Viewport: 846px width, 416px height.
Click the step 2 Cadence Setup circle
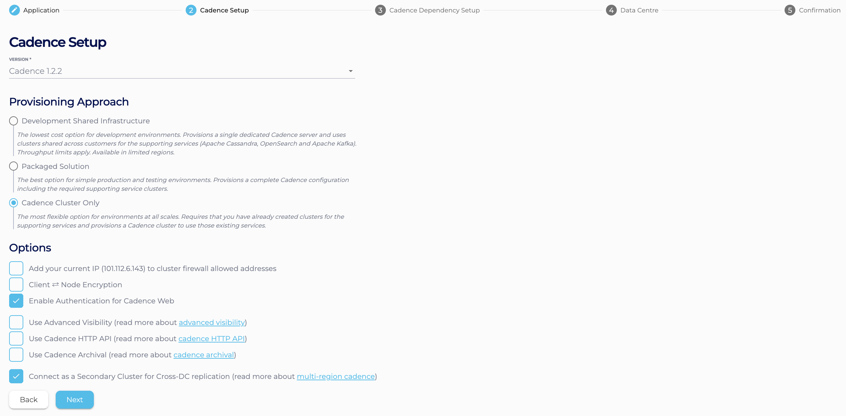[x=191, y=10]
